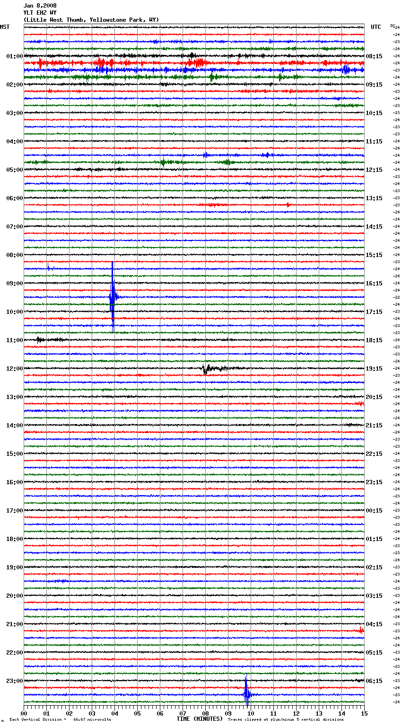Select the 08:00 MST time label

15,255
